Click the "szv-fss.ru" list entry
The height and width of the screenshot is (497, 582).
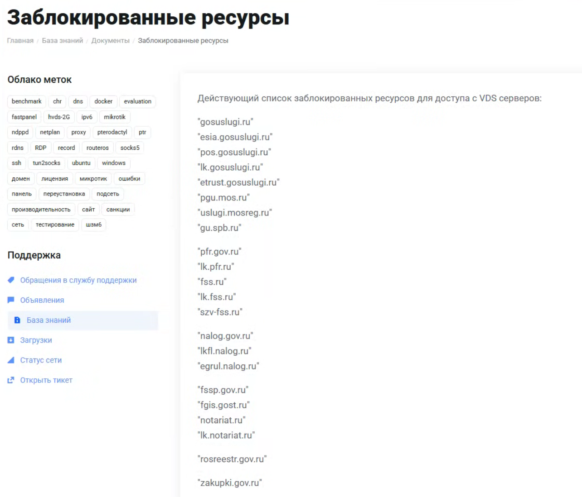(220, 312)
